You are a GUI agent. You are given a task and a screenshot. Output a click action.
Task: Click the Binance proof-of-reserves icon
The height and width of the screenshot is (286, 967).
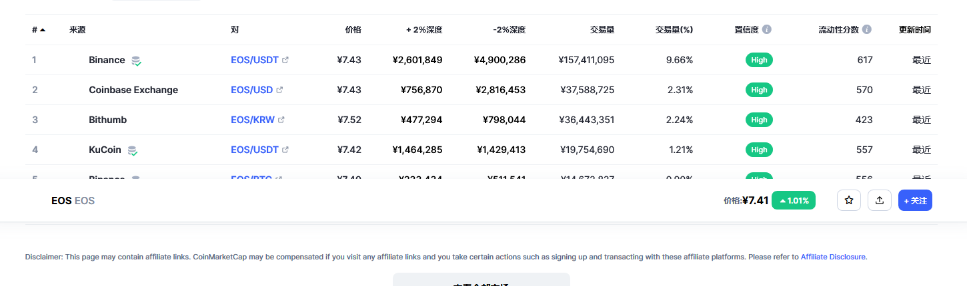[136, 61]
